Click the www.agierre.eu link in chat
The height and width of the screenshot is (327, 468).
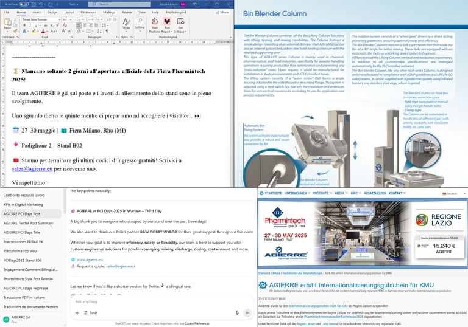(x=90, y=260)
